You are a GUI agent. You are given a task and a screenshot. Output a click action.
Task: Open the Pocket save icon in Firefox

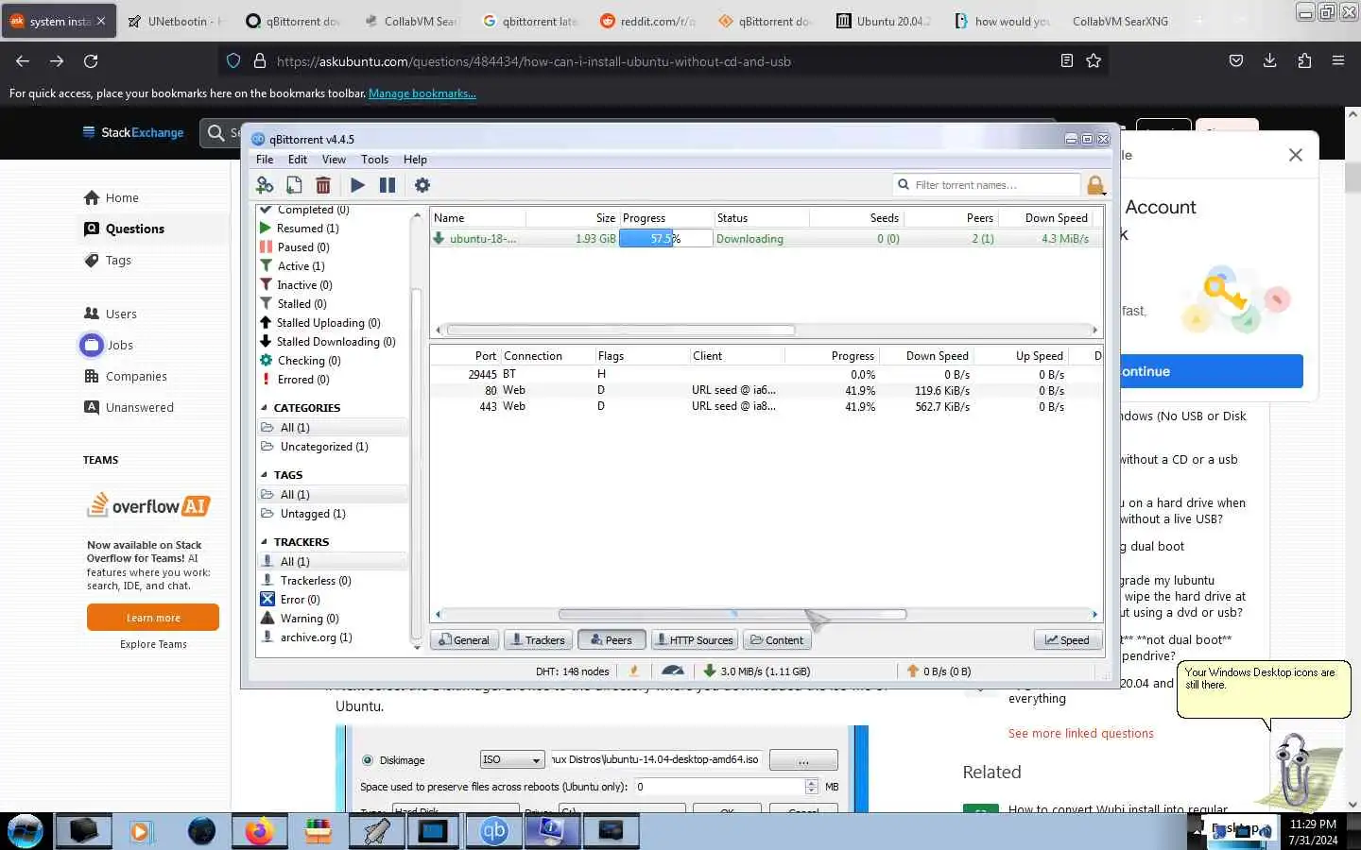click(x=1235, y=61)
